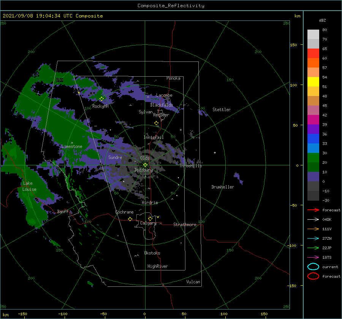342x319 pixels.
Task: Click the Ponoka label on map
Action: (x=173, y=78)
